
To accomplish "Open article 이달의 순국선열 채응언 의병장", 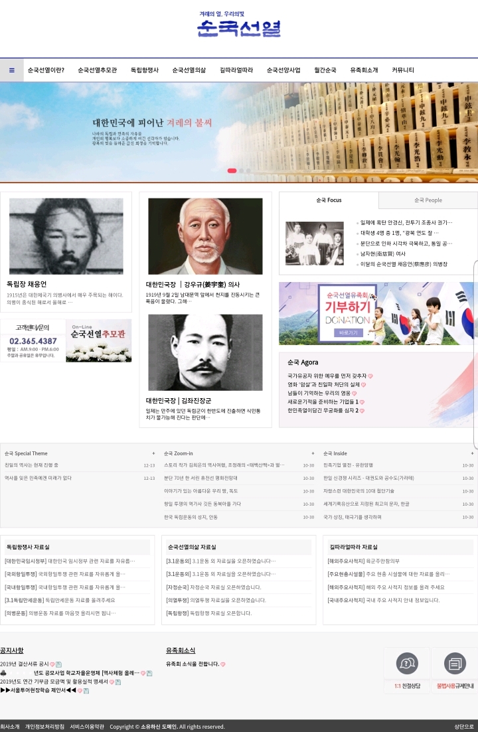I will coord(404,264).
